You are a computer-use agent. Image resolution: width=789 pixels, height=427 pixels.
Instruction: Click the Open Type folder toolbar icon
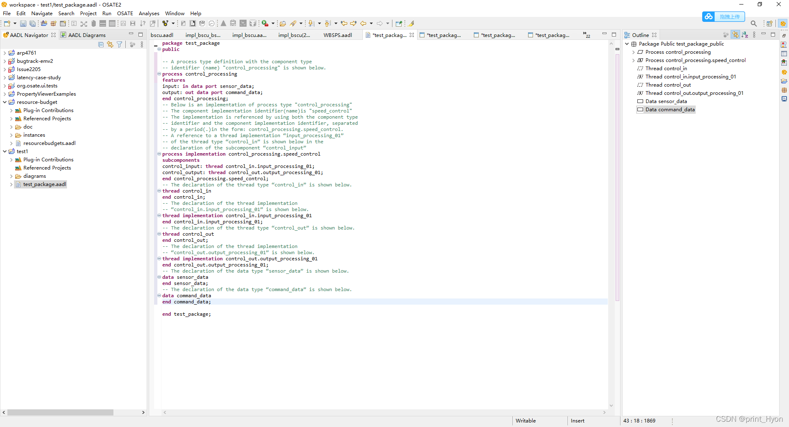[x=283, y=24]
